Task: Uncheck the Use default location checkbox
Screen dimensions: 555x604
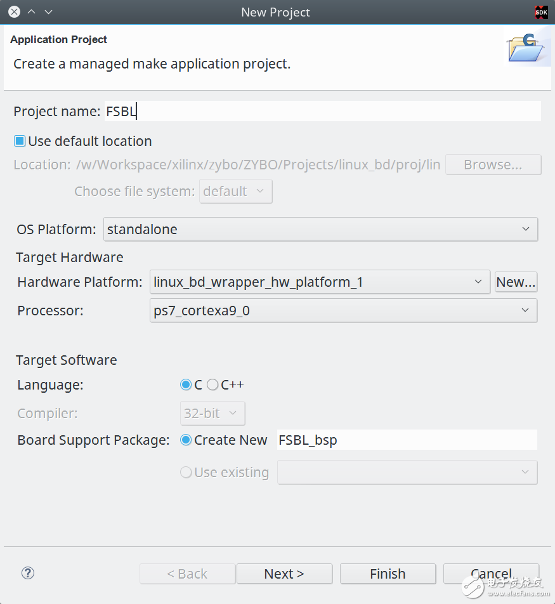Action: click(20, 141)
